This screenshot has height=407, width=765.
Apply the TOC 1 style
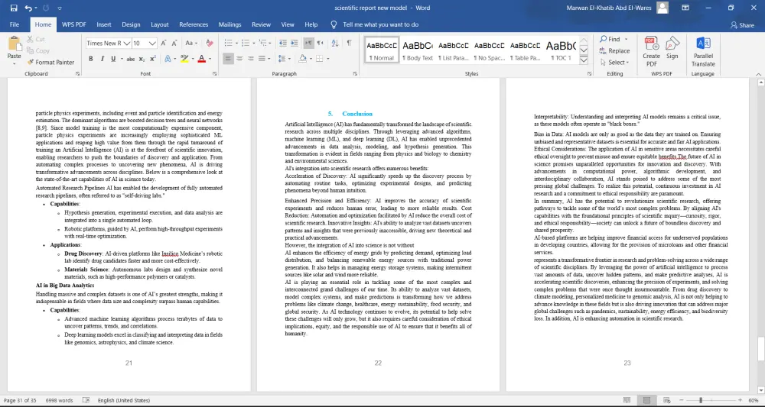point(561,50)
